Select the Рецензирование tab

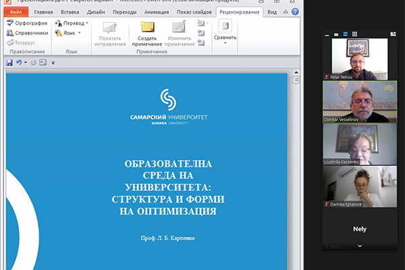pyautogui.click(x=240, y=12)
